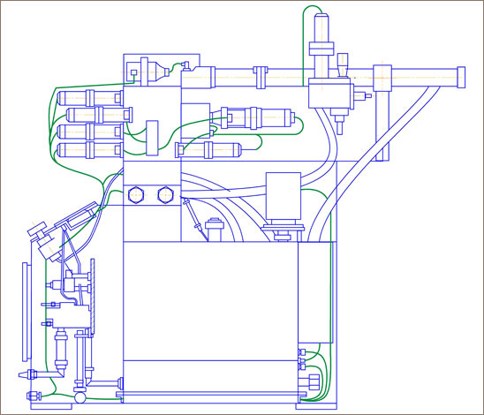Image resolution: width=484 pixels, height=415 pixels.
Task: Select the bottom right machine foot
Action: tap(316, 406)
